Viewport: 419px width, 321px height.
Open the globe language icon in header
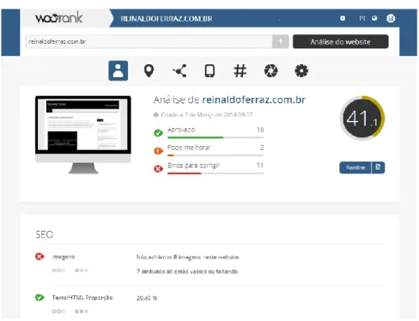[374, 18]
